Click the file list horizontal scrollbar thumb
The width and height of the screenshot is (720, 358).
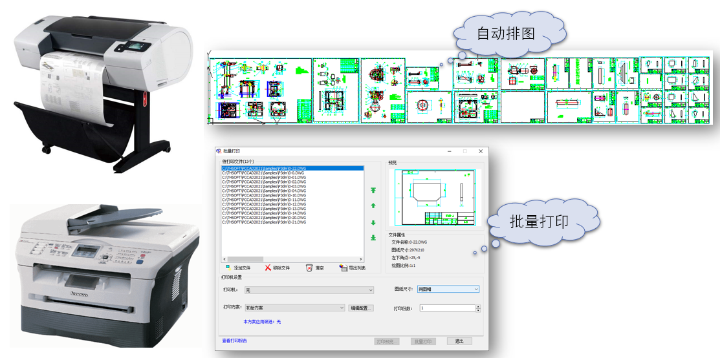click(x=245, y=259)
